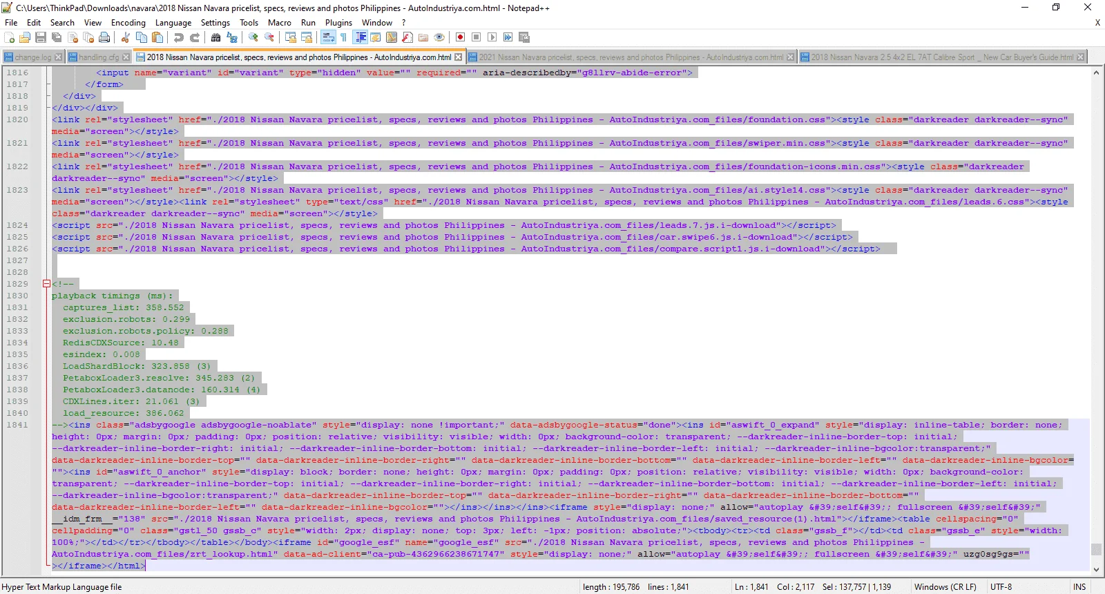
Task: Open the Macro menu
Action: pos(280,23)
